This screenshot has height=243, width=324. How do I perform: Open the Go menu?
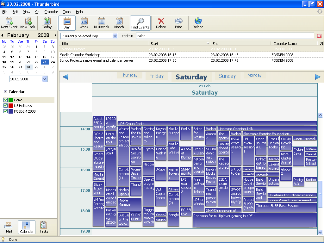[x=37, y=12]
